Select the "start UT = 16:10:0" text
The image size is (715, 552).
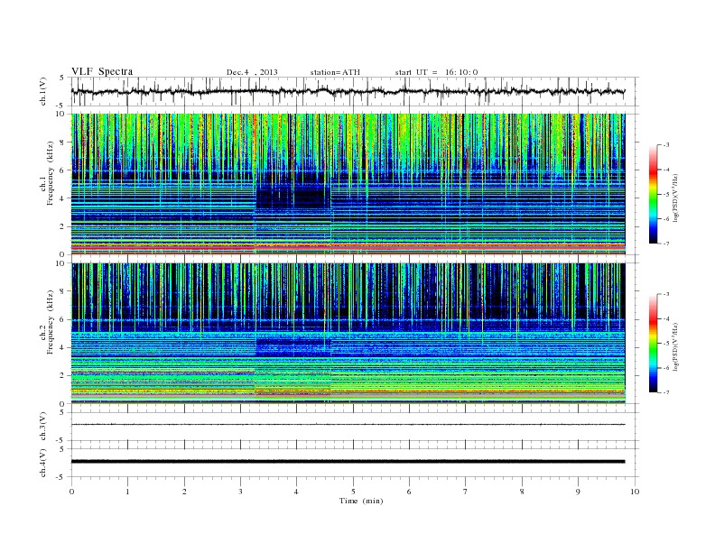pos(436,72)
